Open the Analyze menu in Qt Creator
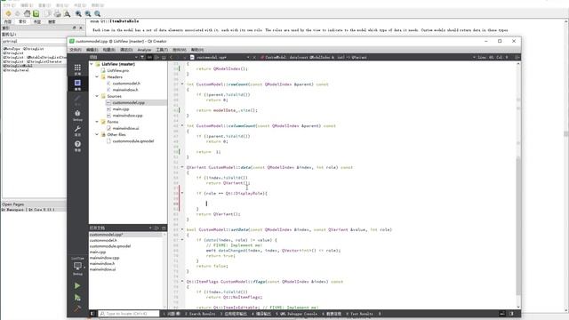Screen dimensions: 569x320 click(x=144, y=50)
